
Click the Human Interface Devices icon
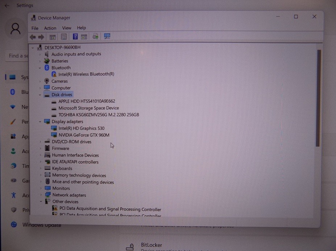(47, 155)
